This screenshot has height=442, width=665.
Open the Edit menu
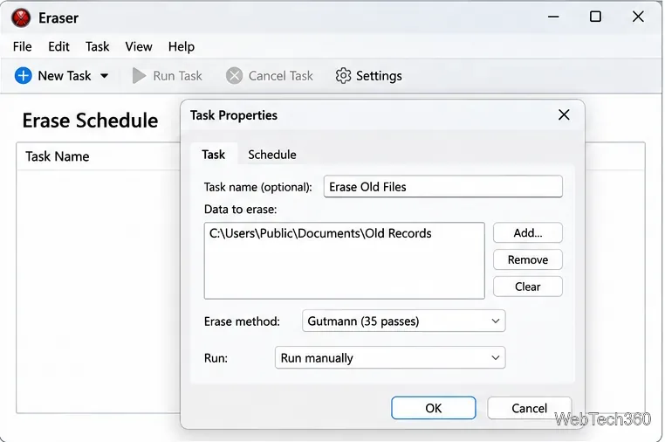point(58,46)
